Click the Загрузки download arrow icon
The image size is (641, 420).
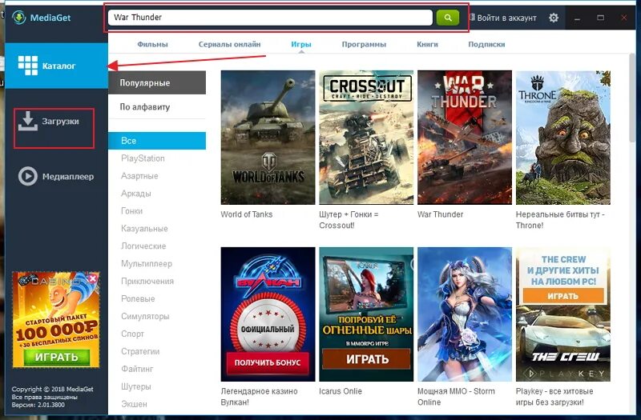click(x=27, y=122)
